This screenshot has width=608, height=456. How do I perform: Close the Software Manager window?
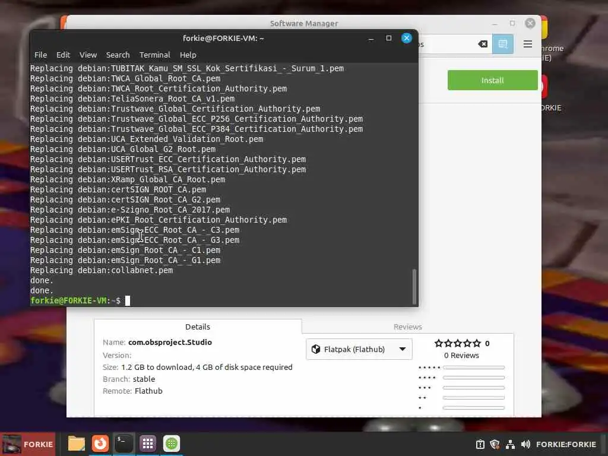tap(530, 23)
